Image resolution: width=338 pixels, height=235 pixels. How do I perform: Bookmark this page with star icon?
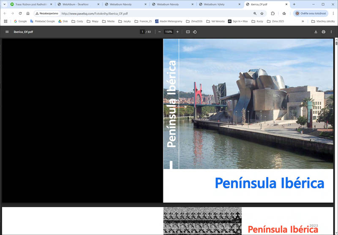click(x=262, y=14)
